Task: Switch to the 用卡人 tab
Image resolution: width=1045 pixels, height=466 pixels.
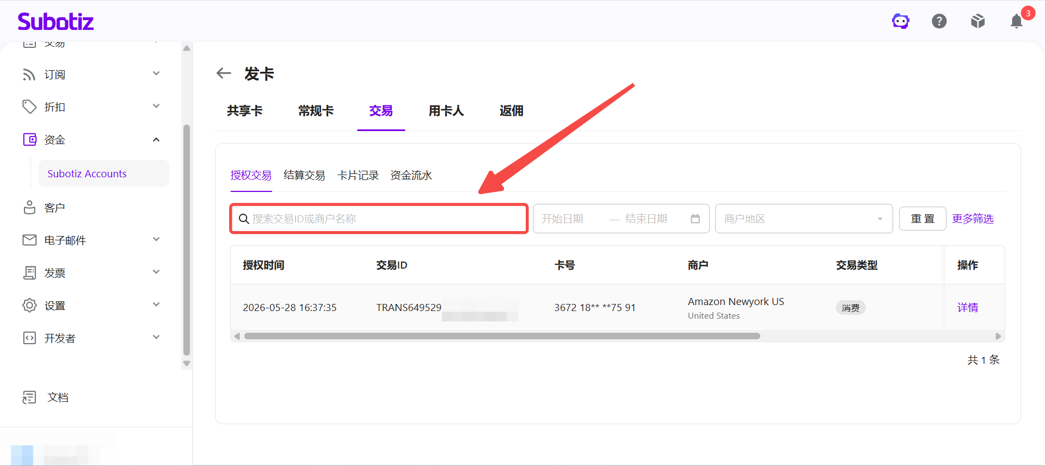Action: pos(446,111)
